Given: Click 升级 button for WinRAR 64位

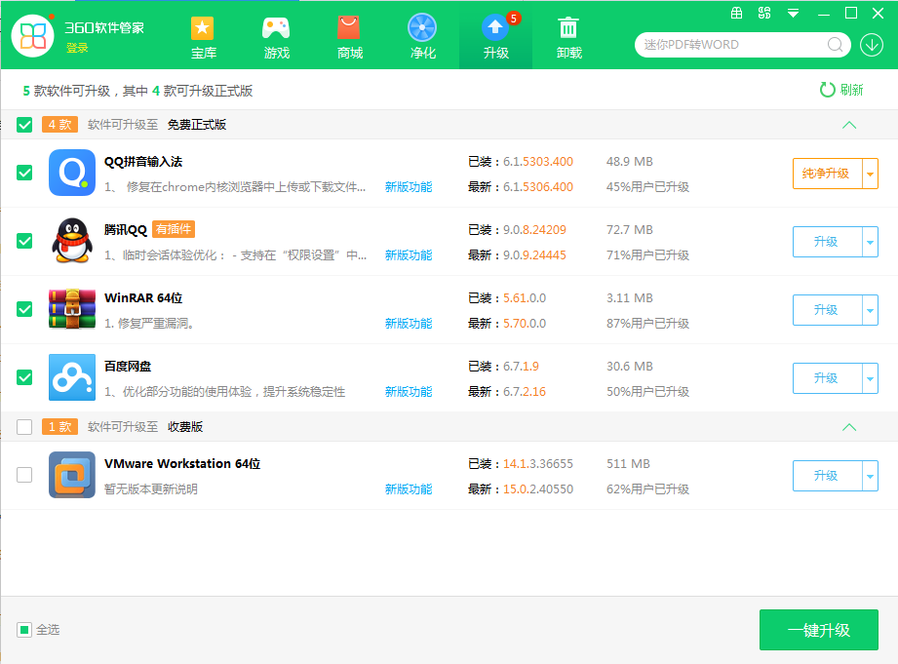Looking at the screenshot, I should tap(827, 310).
